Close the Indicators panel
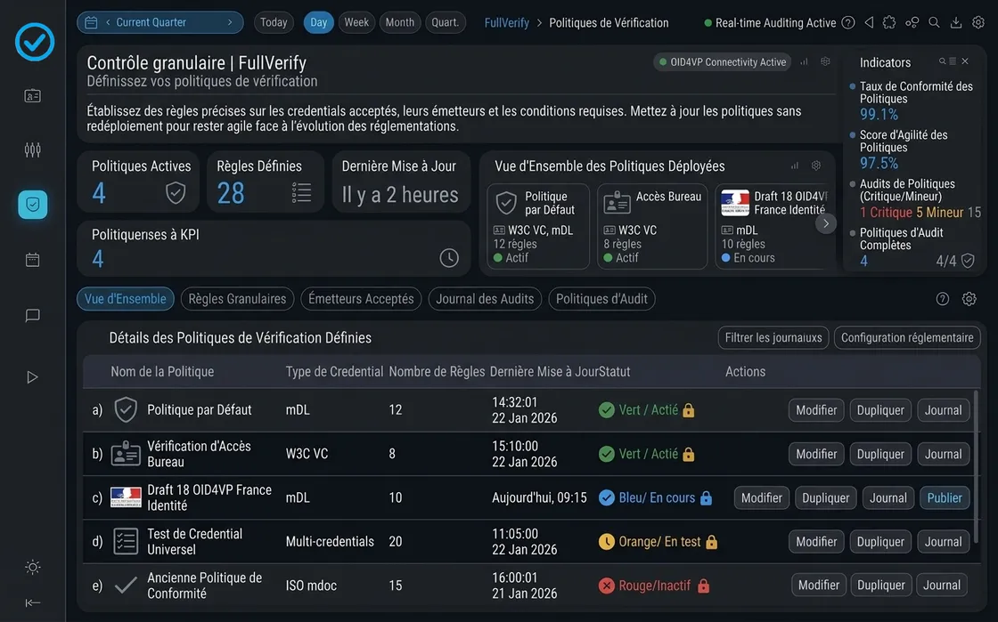998x622 pixels. point(965,61)
